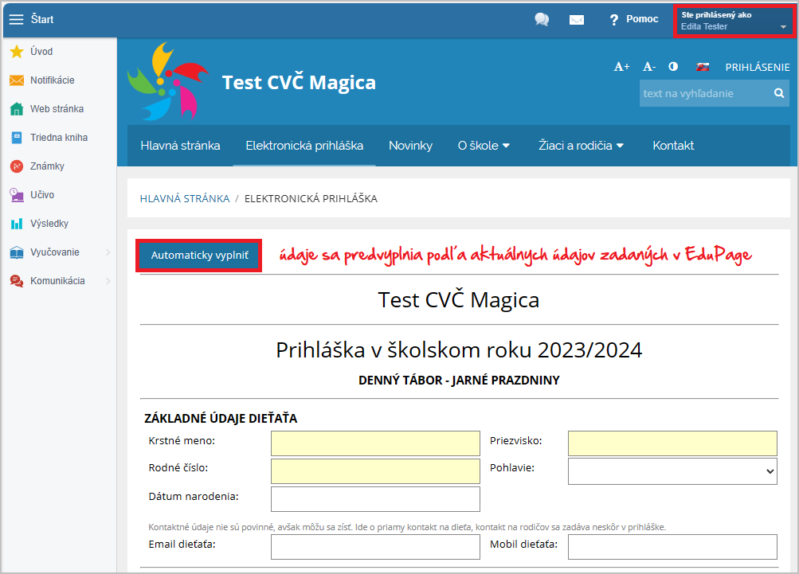
Task: Focus the Krstné meno input field
Action: tap(375, 443)
